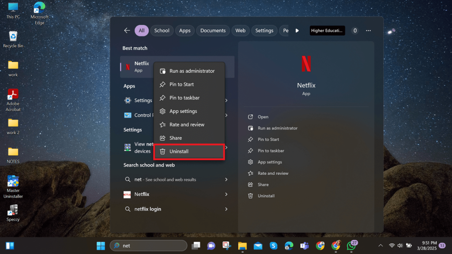The image size is (452, 254).
Task: Click the back arrow in the search window
Action: pos(127,30)
